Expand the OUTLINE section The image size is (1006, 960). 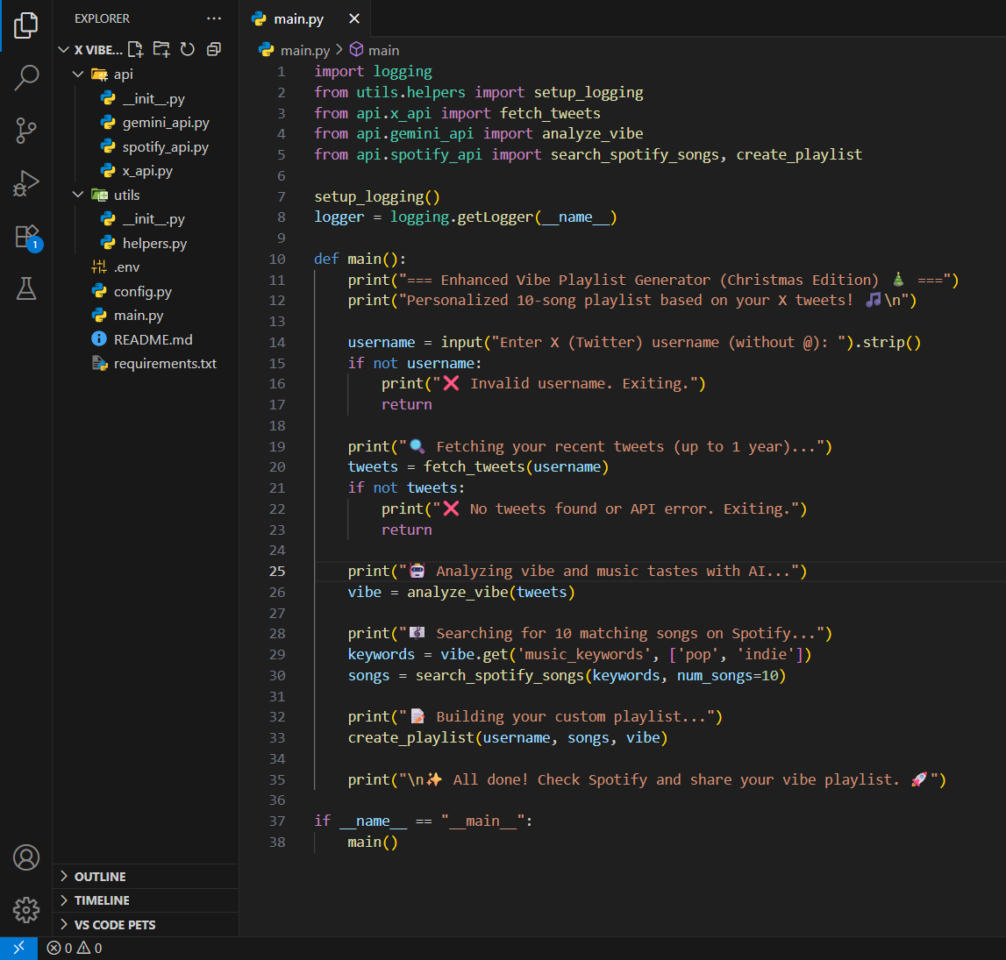100,877
